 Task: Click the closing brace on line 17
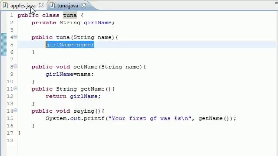point(19,133)
